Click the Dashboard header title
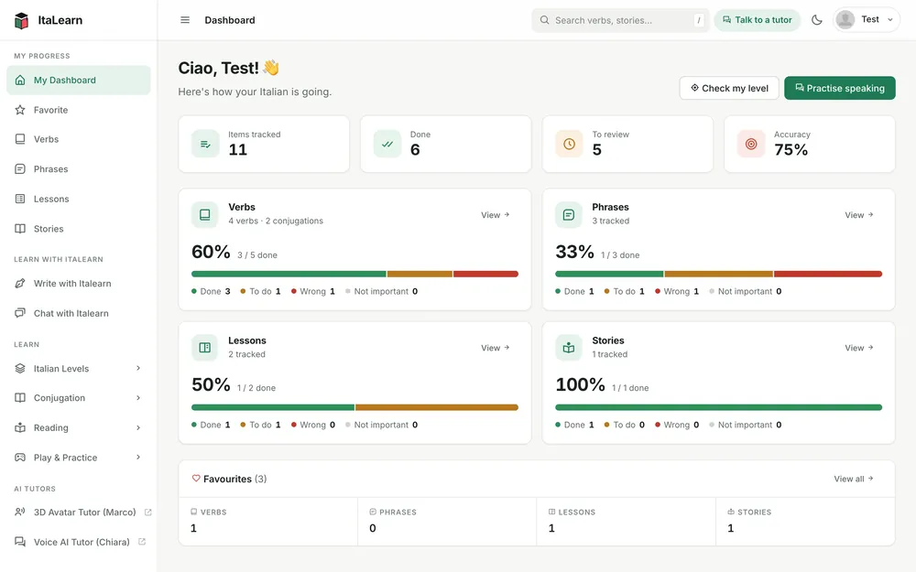Viewport: 916px width, 572px height. 230,20
